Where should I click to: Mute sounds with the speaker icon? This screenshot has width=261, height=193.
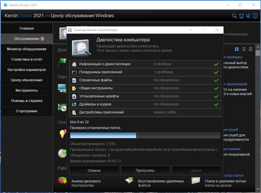[x=248, y=16]
